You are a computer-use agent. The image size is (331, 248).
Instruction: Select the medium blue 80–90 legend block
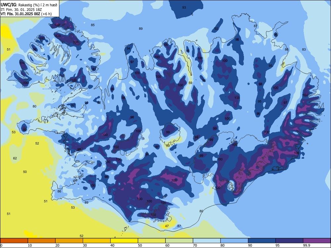(x=234, y=241)
